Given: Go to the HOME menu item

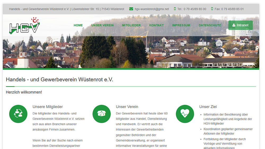Looking at the screenshot, I should coord(78,25).
